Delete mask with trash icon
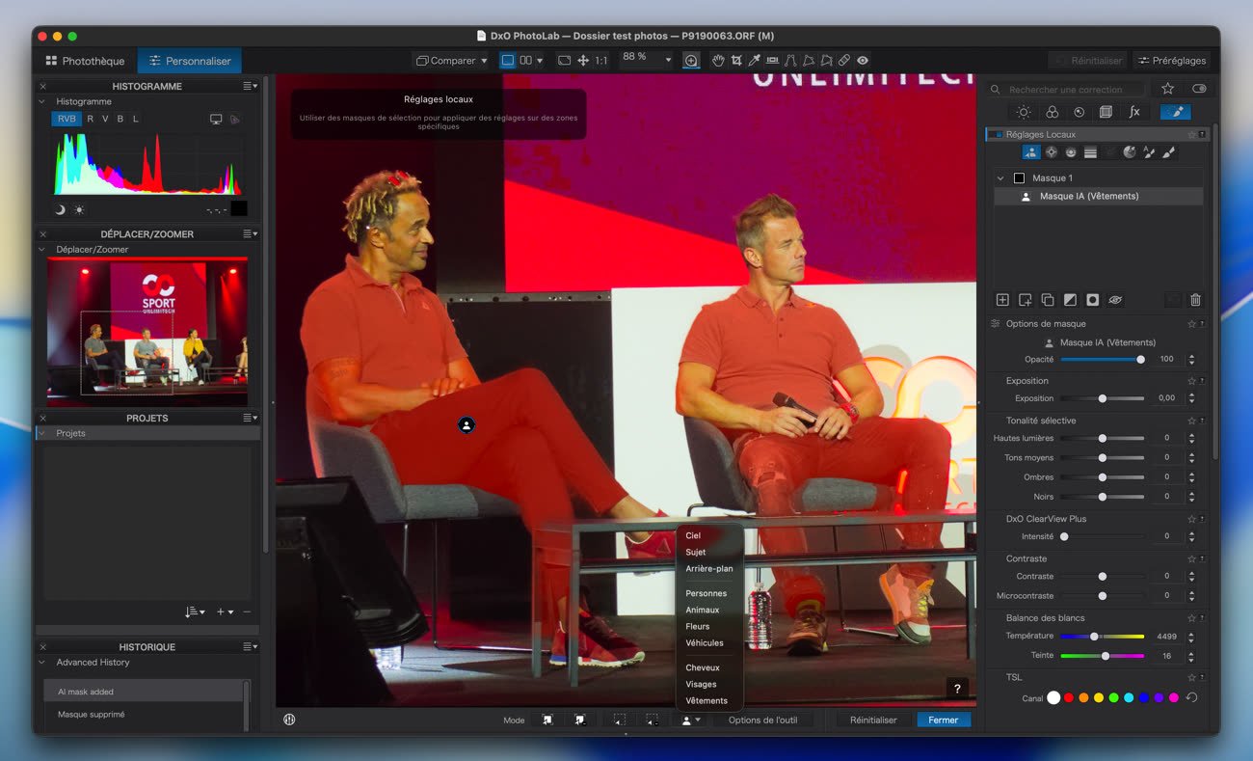The image size is (1253, 761). point(1195,300)
